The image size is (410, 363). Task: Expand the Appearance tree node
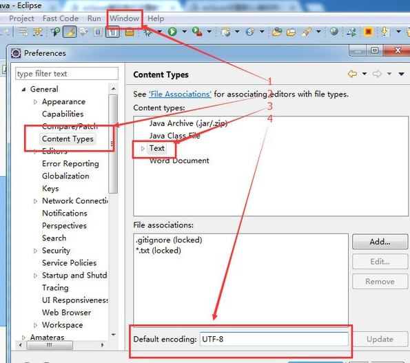point(35,102)
